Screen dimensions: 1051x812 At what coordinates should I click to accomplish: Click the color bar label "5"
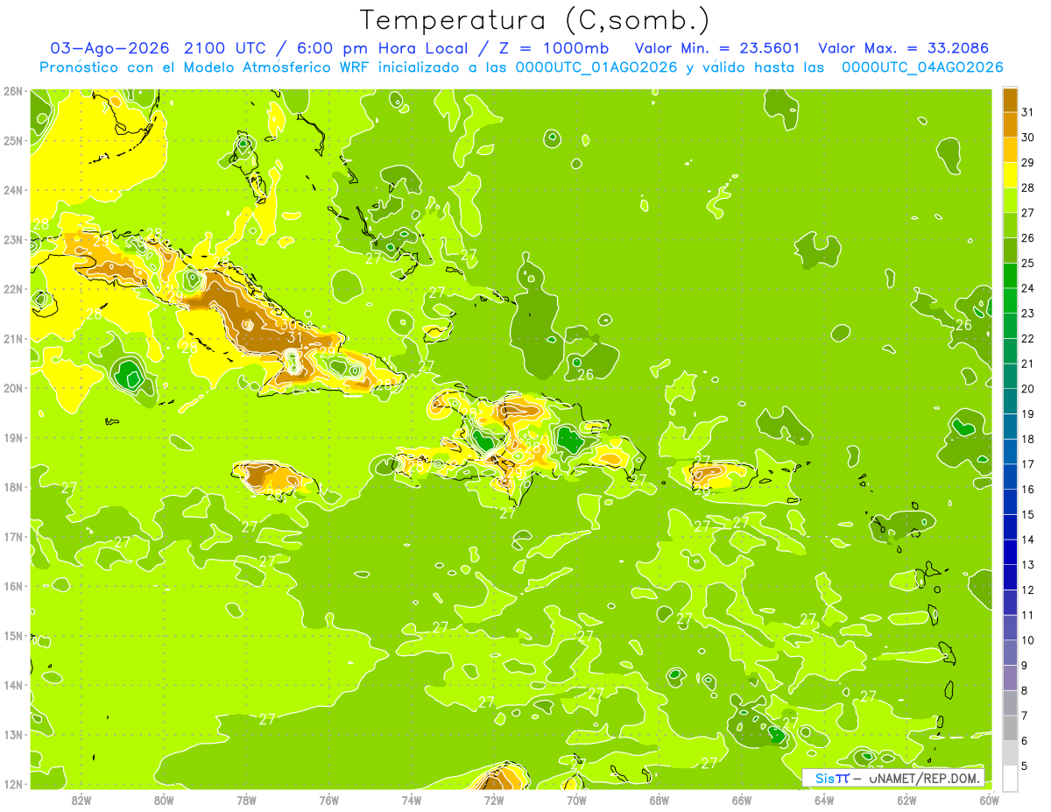1025,766
